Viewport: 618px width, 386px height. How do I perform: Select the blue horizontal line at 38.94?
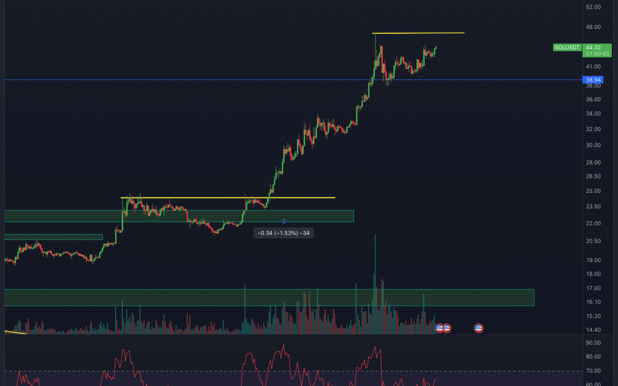pyautogui.click(x=292, y=80)
